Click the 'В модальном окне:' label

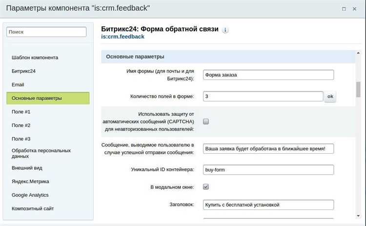pos(172,187)
